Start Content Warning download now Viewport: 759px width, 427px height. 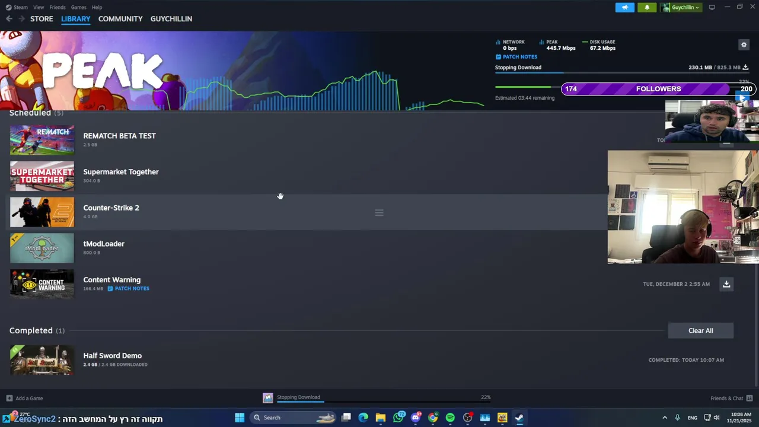point(726,284)
